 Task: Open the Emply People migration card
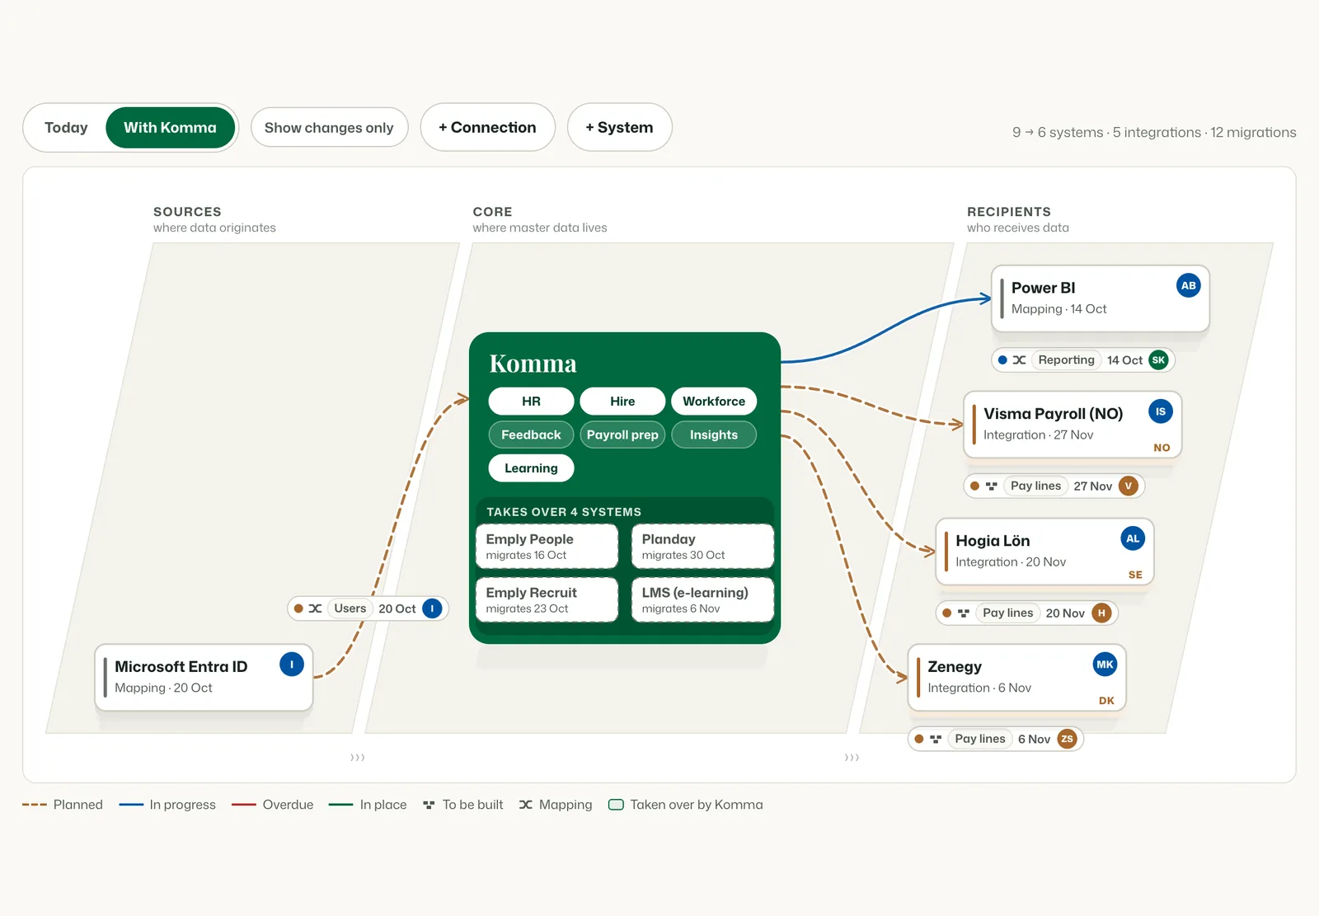click(x=547, y=546)
